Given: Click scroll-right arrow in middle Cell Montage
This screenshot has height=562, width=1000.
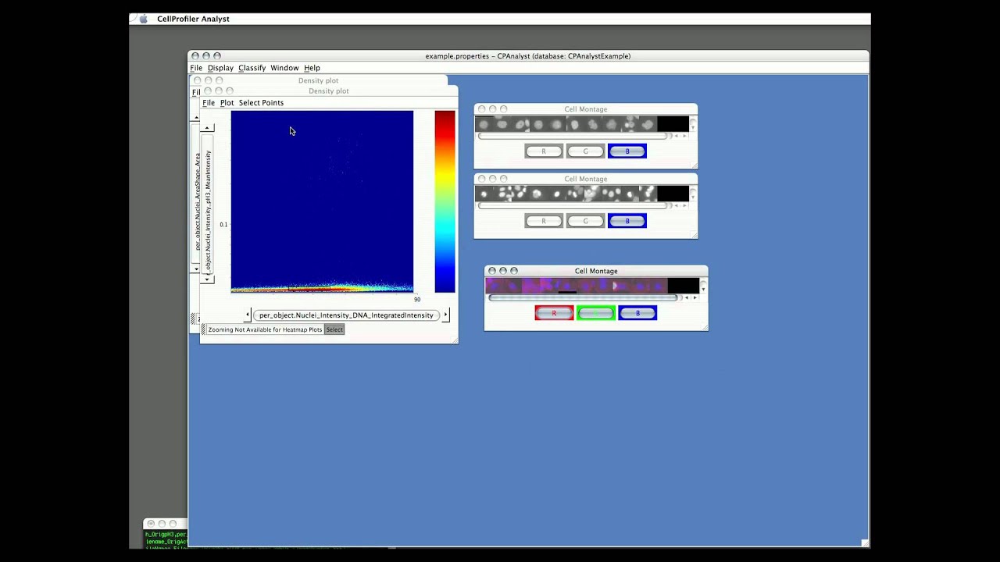Looking at the screenshot, I should (x=685, y=205).
